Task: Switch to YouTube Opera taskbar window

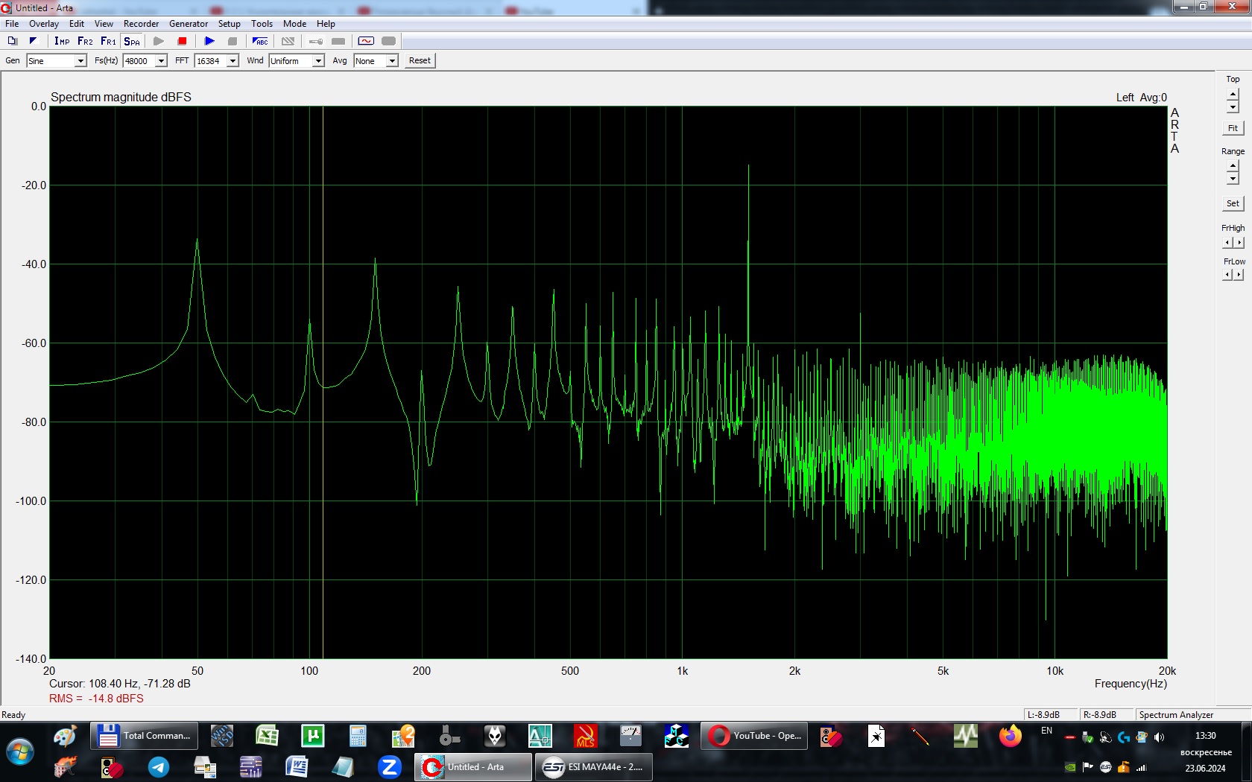Action: [754, 736]
